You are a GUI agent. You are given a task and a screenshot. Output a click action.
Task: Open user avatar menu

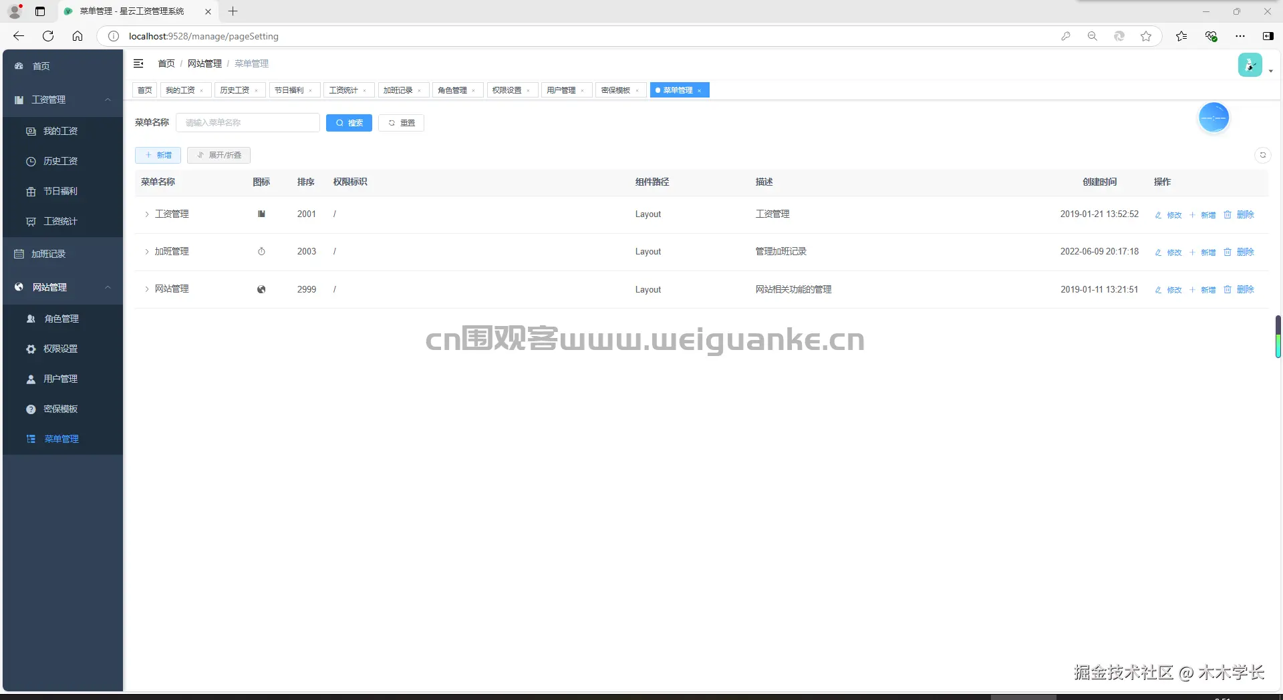1250,65
